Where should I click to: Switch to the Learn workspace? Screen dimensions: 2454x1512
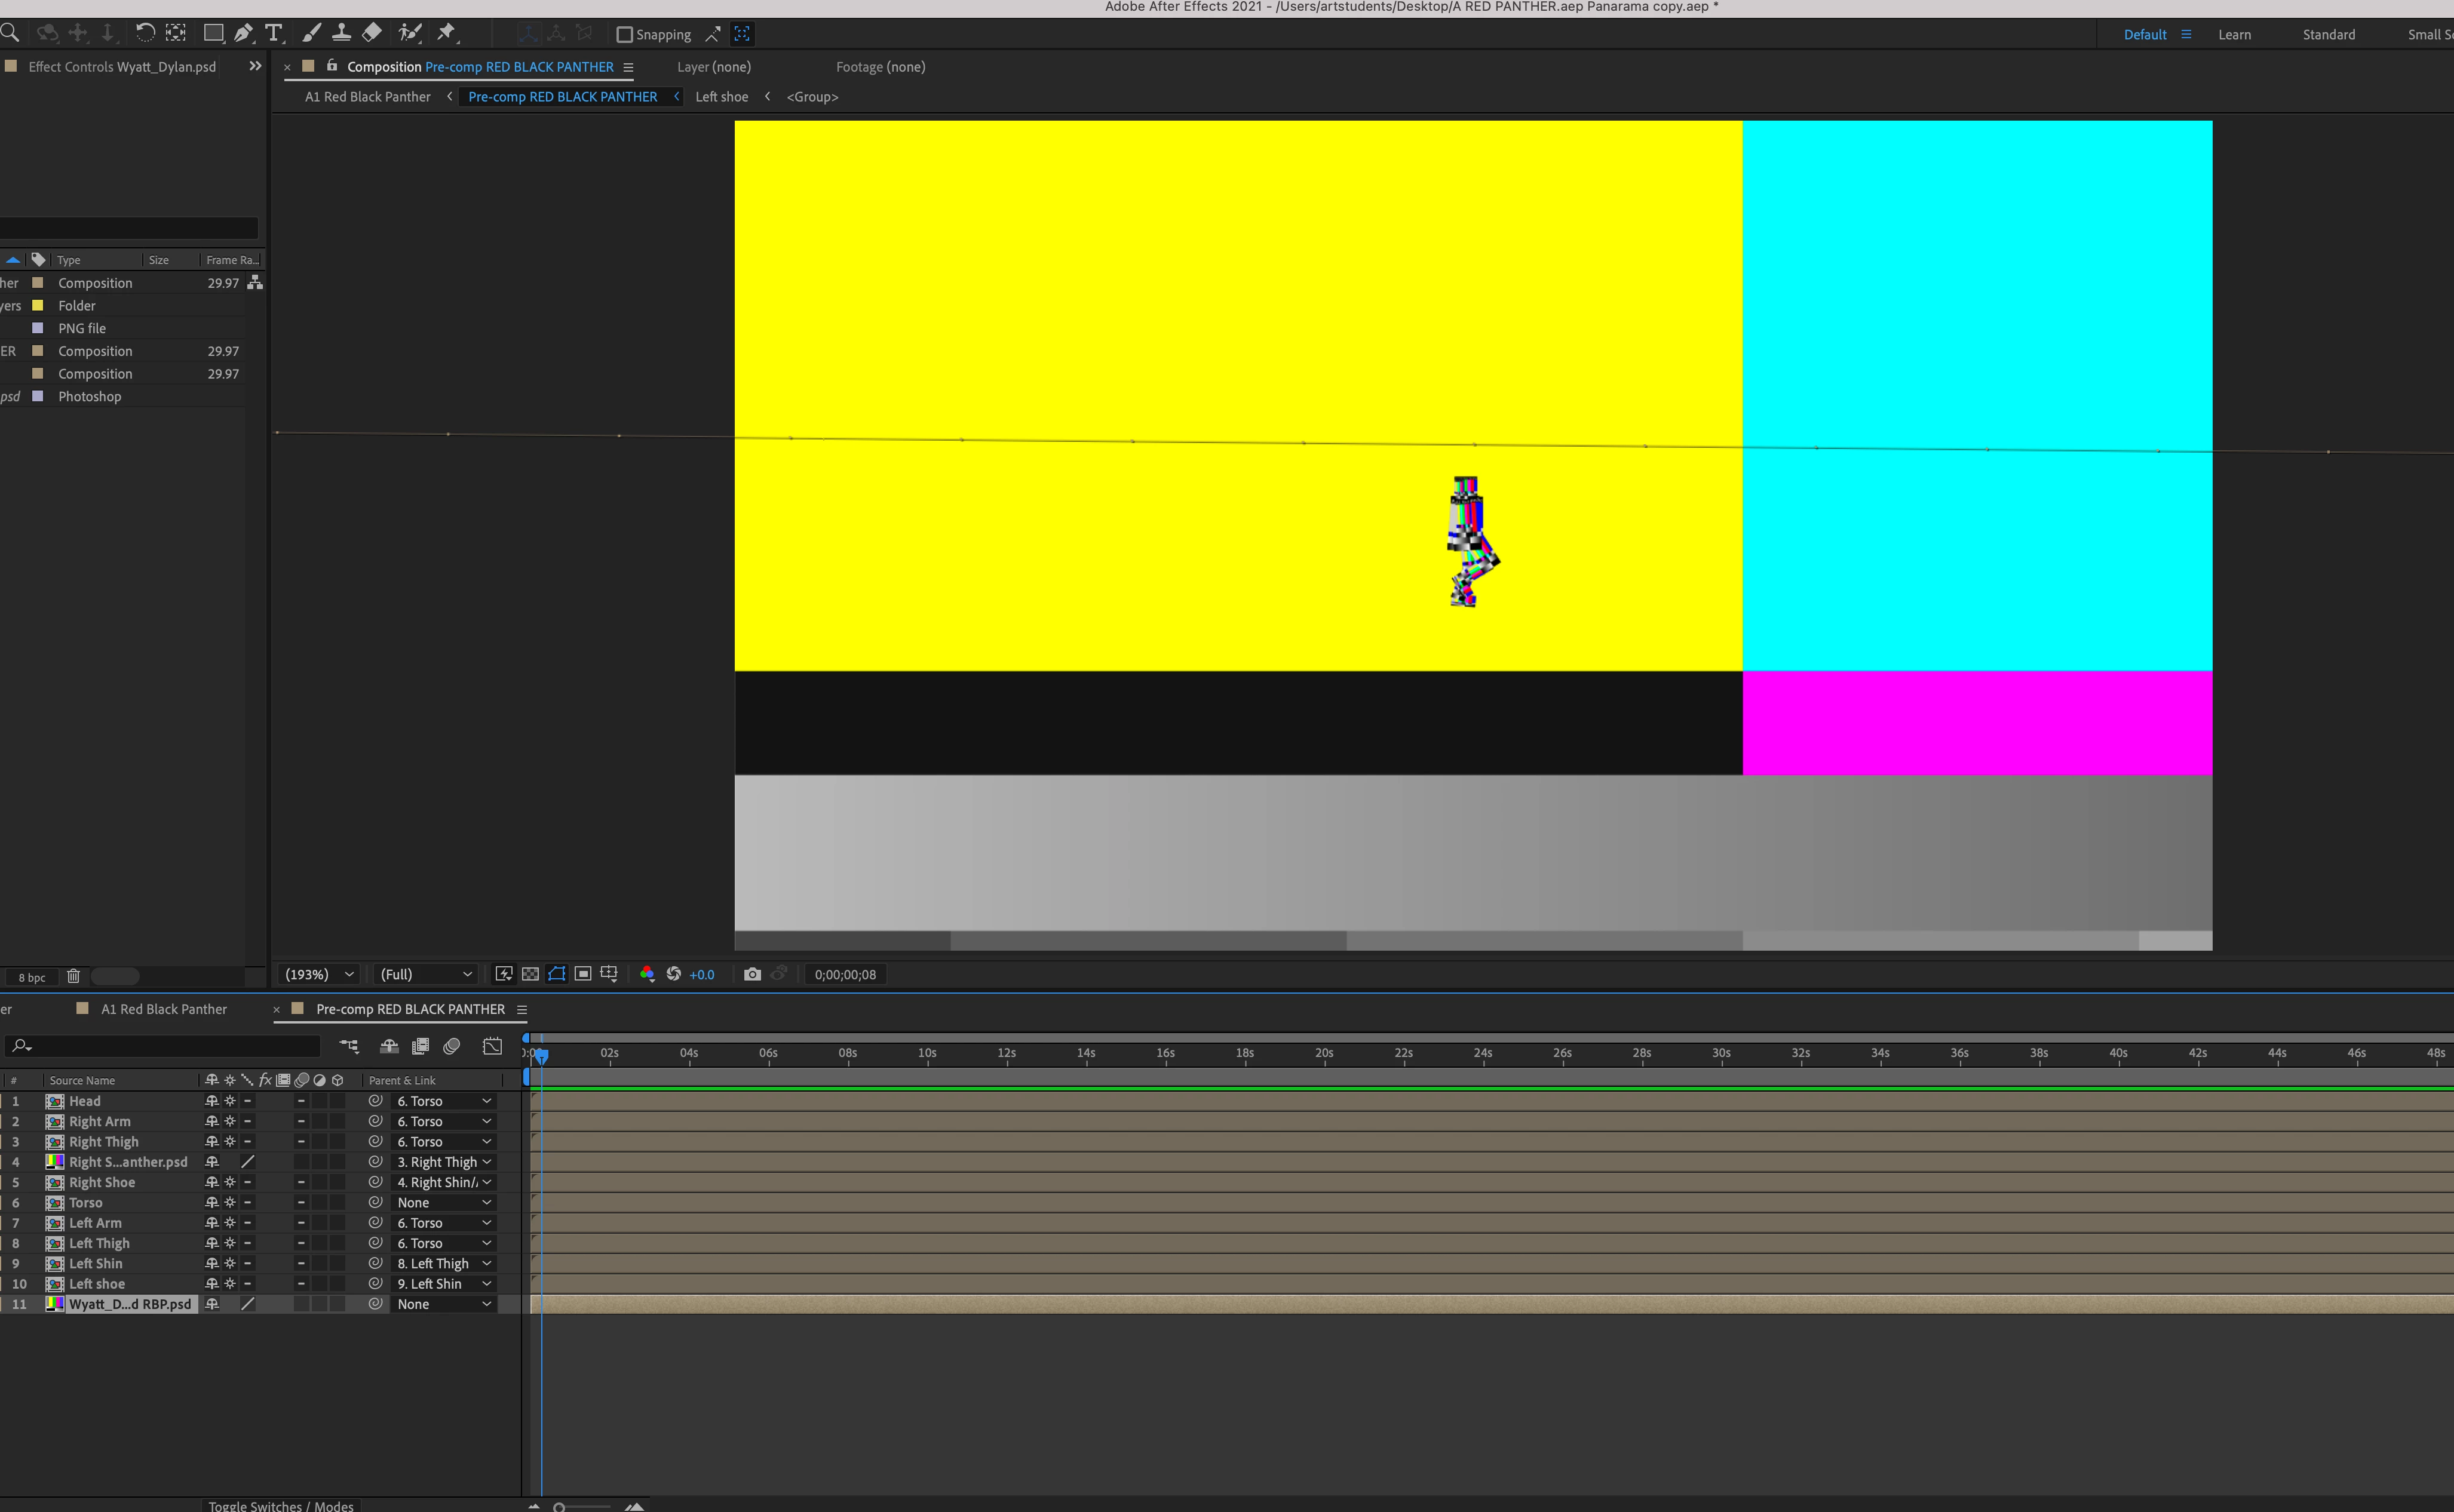tap(2234, 34)
